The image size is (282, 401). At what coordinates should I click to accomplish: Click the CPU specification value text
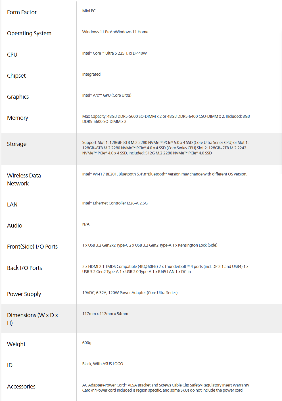[114, 53]
